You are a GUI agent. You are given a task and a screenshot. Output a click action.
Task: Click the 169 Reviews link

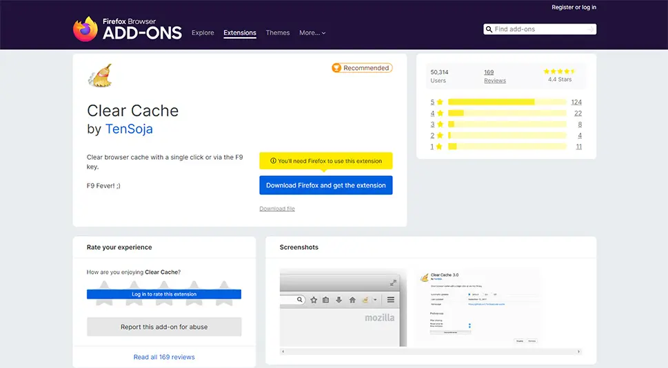pos(494,76)
